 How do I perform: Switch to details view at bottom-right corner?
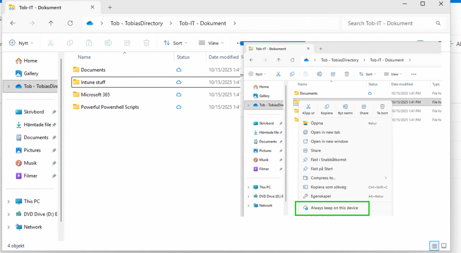click(434, 246)
